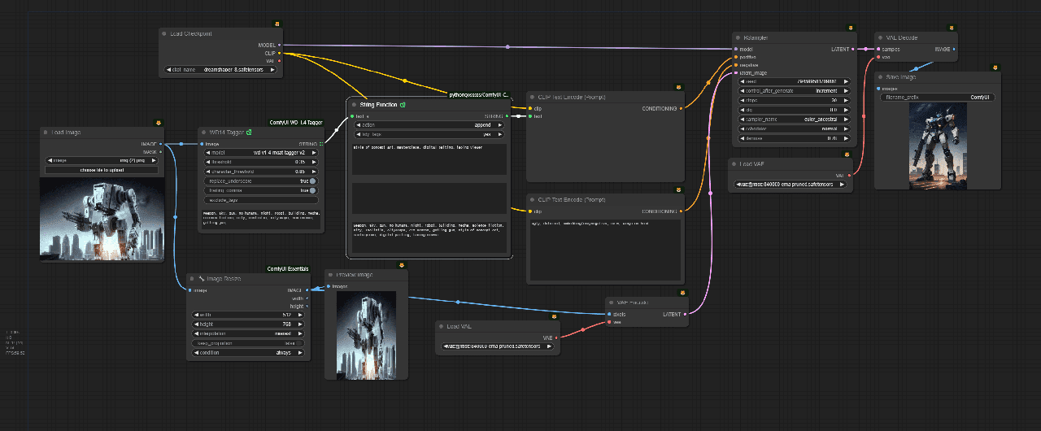Click the collapse dot on the Load Image title

[47, 132]
